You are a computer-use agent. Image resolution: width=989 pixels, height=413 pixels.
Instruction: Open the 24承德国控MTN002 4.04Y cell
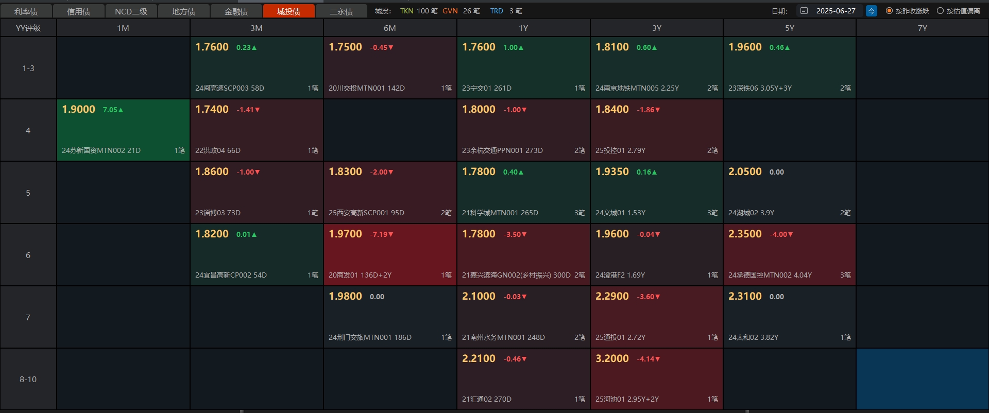point(790,255)
